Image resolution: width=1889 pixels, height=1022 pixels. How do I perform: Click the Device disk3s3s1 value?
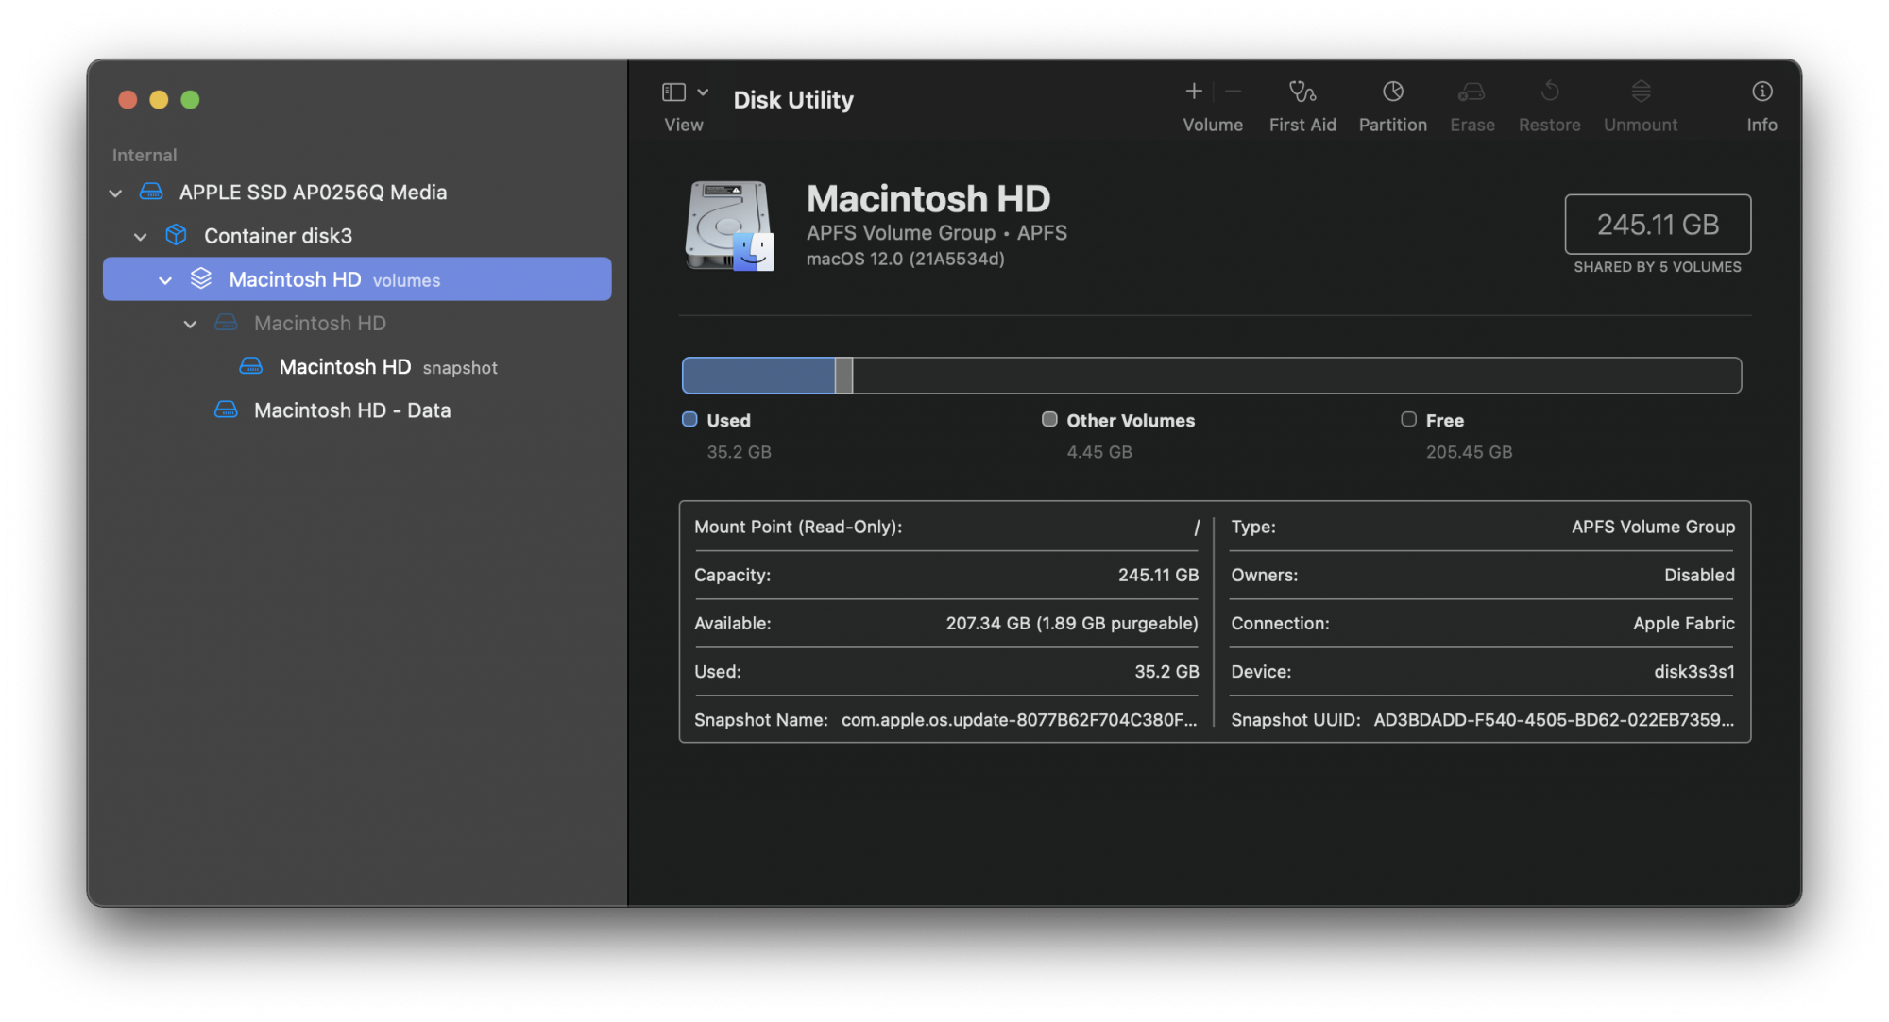pos(1694,672)
